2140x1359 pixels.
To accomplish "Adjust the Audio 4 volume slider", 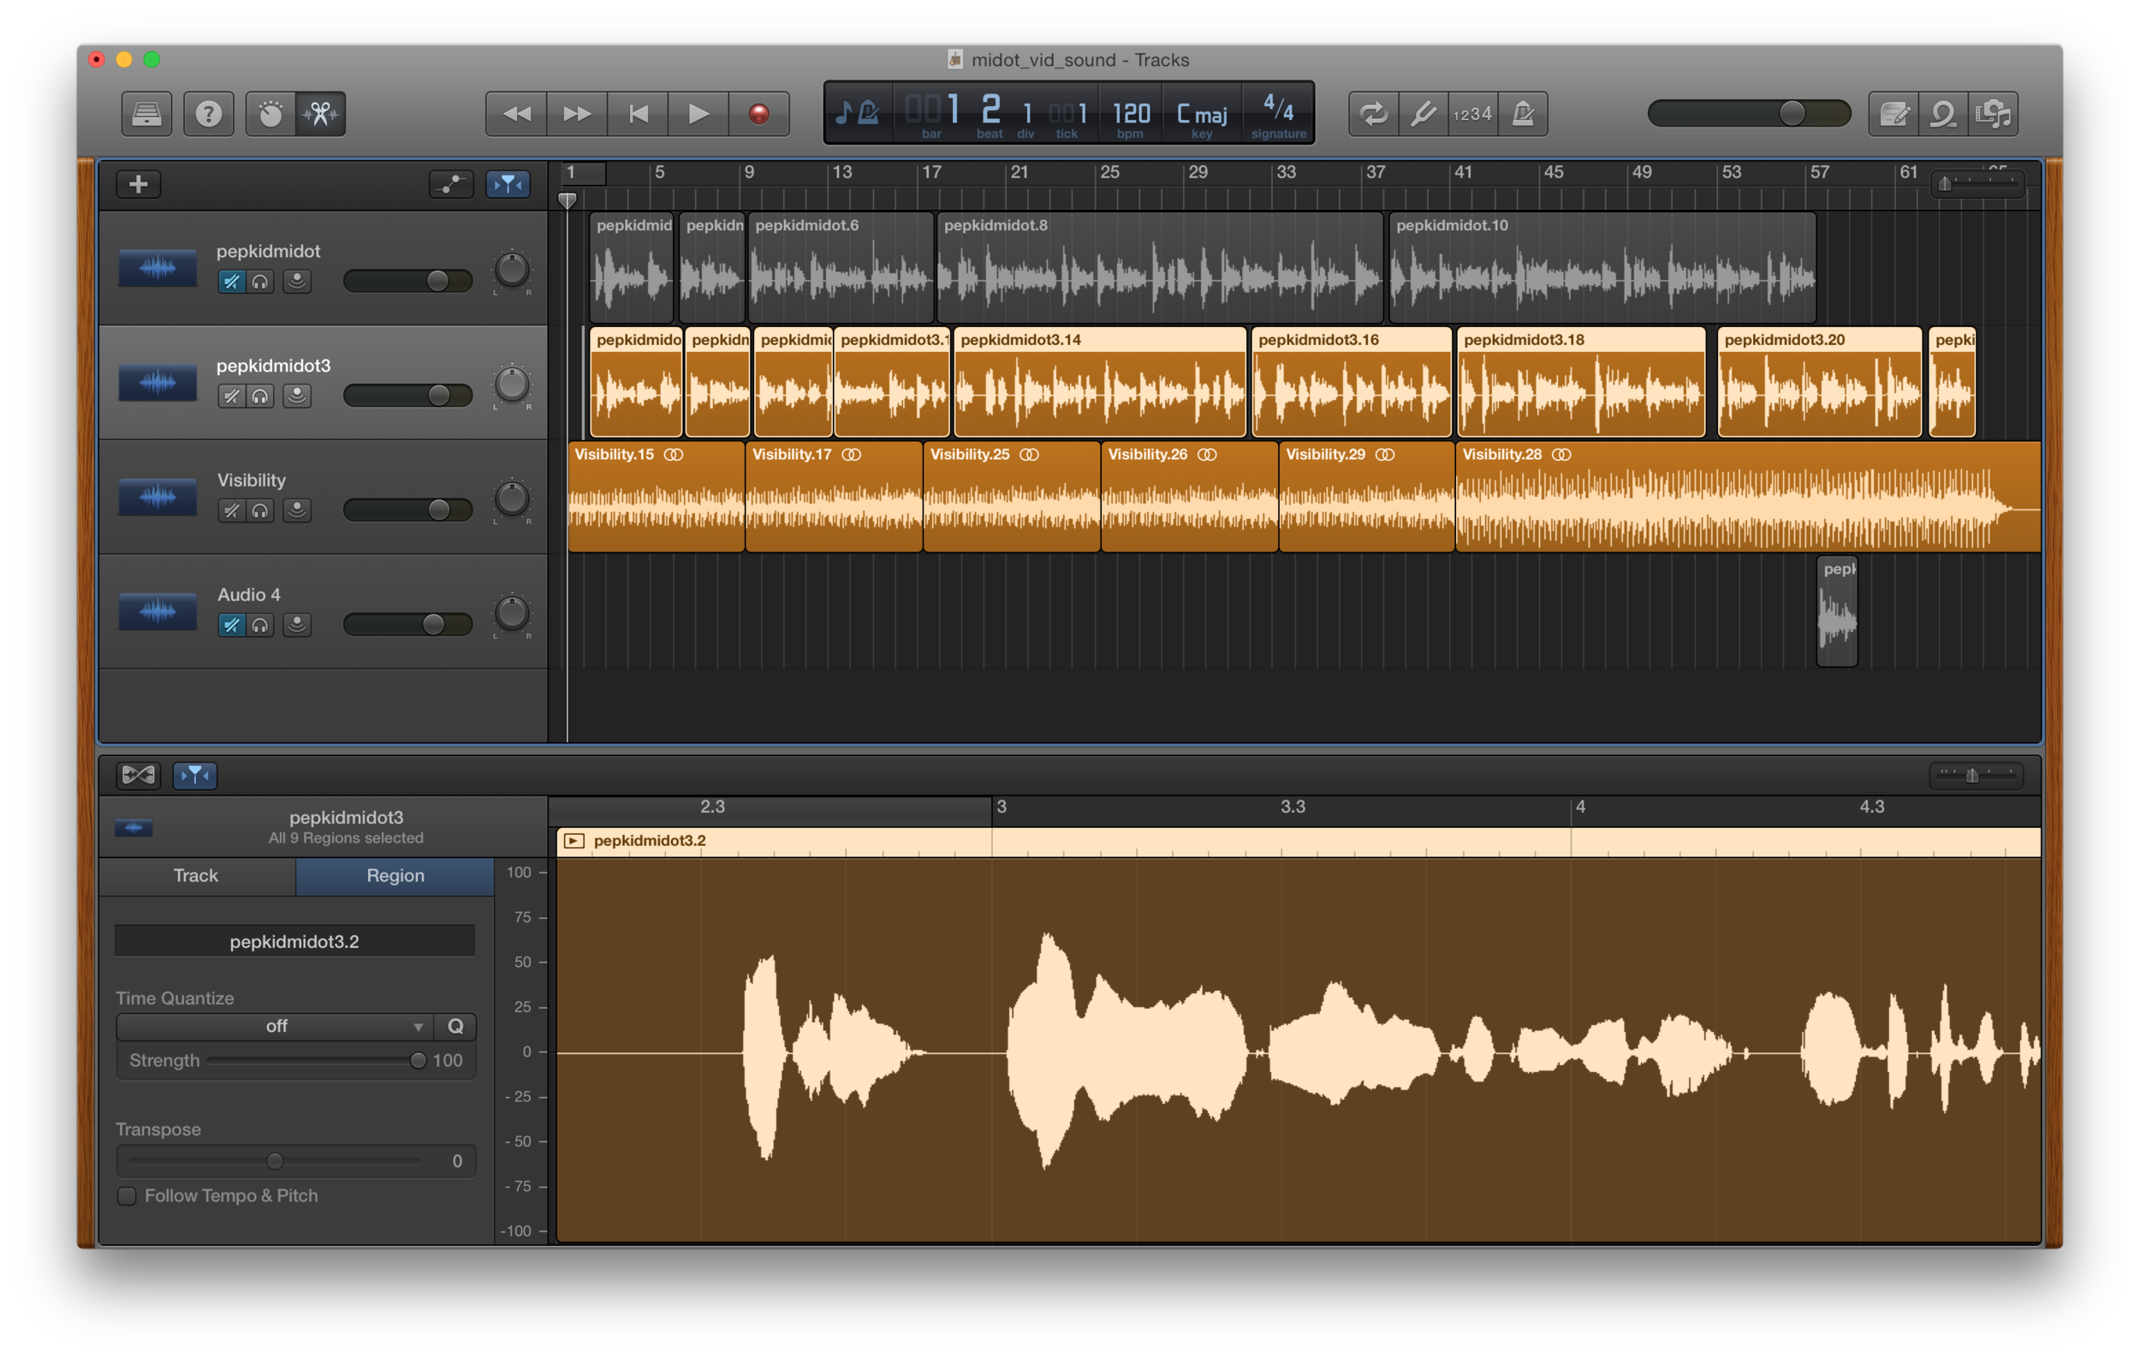I will (408, 624).
